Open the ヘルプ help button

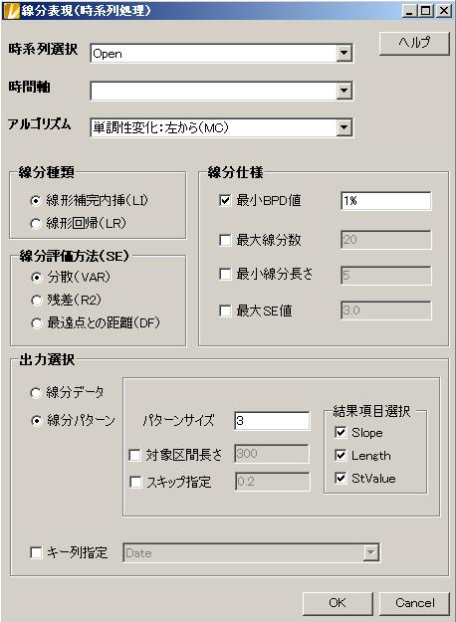(x=414, y=43)
